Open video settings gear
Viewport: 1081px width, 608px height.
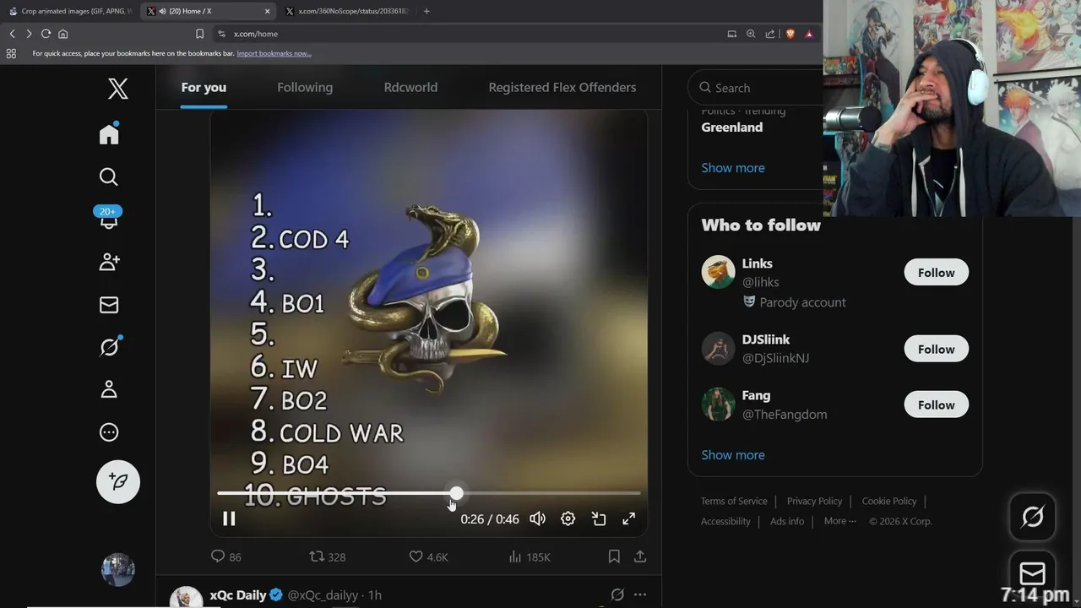(568, 518)
